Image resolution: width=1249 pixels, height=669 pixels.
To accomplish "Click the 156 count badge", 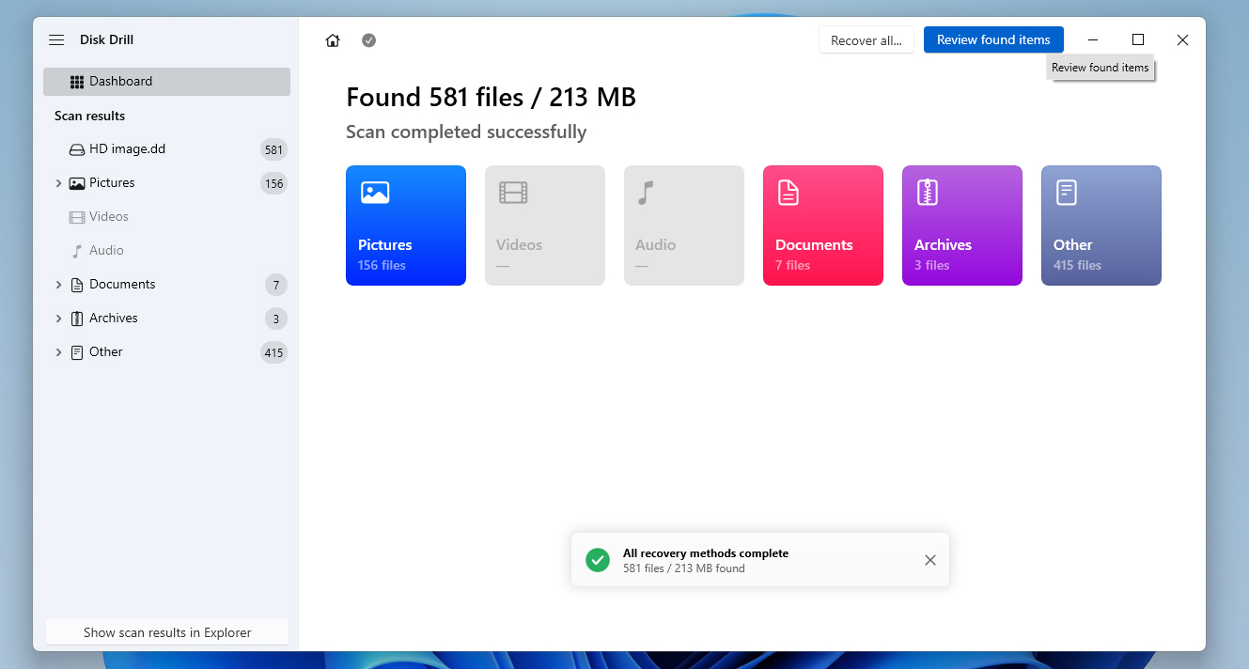I will pyautogui.click(x=273, y=183).
